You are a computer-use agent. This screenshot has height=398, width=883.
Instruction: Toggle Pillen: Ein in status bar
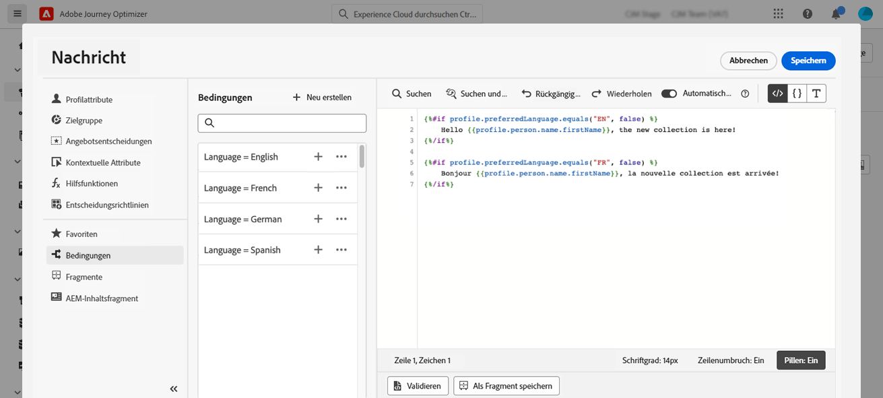[x=801, y=360]
